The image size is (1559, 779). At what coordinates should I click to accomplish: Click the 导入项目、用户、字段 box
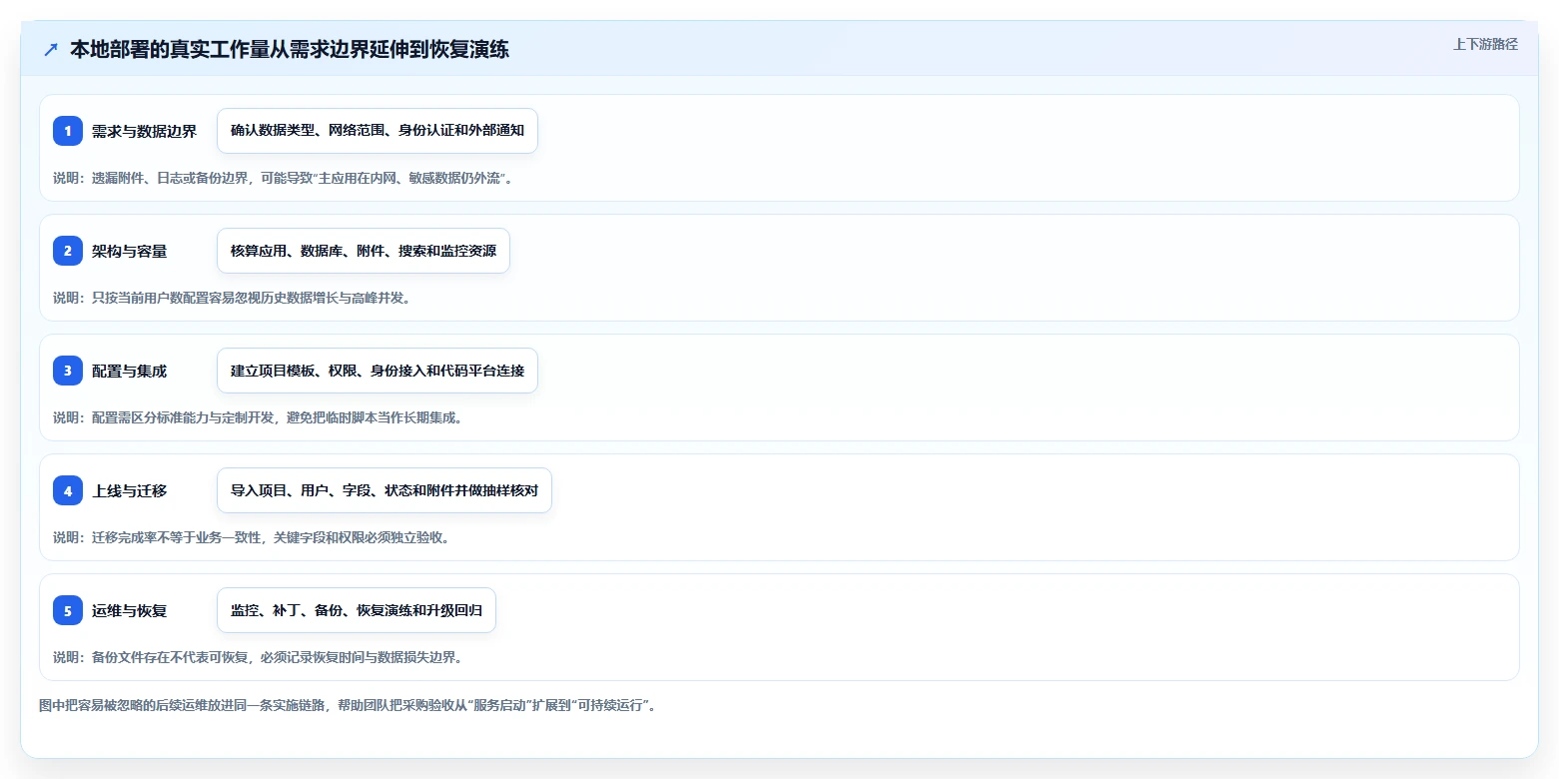[385, 490]
